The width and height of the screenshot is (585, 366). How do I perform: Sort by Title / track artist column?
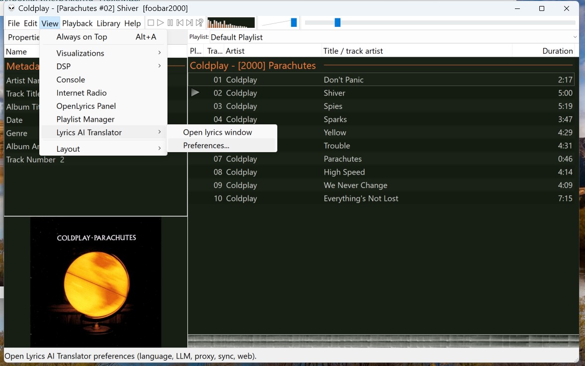point(417,51)
